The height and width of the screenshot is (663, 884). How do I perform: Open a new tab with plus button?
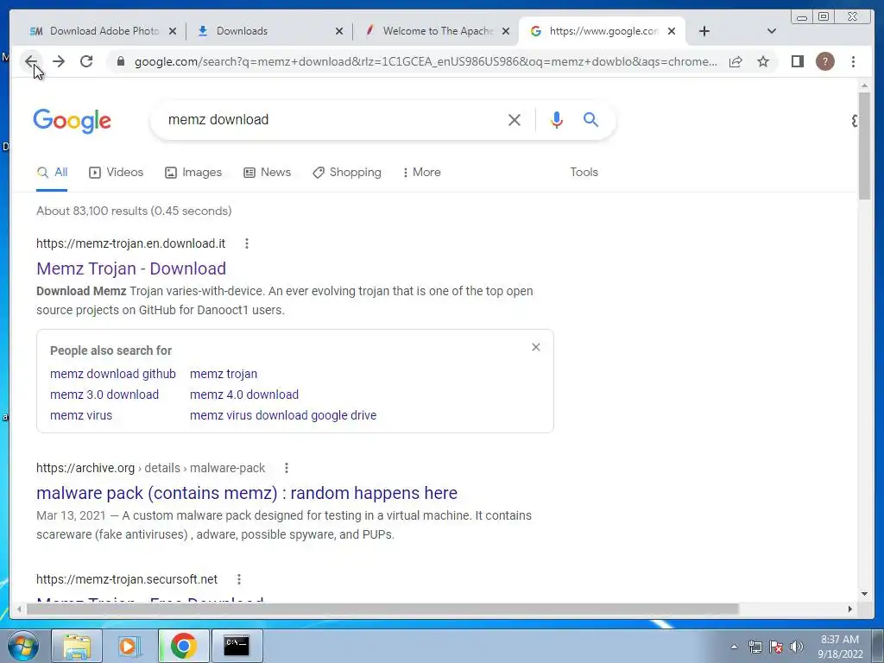click(x=704, y=31)
